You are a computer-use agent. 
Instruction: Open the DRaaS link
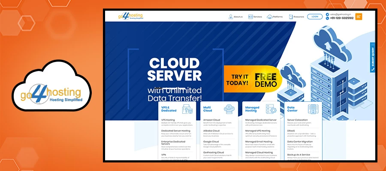coord(291,131)
